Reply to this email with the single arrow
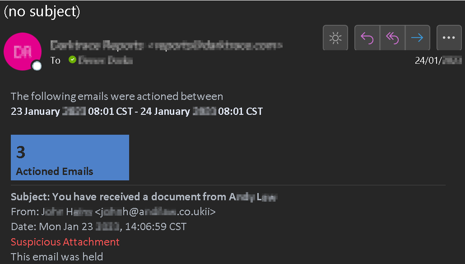Image resolution: width=465 pixels, height=264 pixels. pos(367,38)
